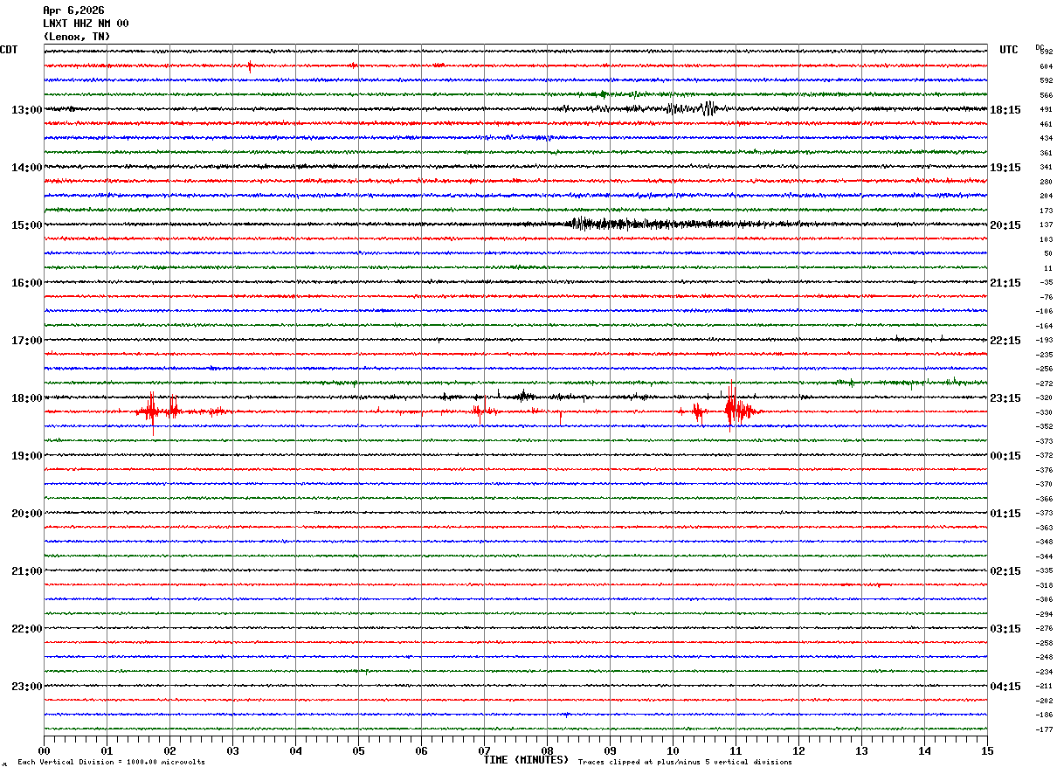Screen dimensions: 1057x774
Task: Click the '18:15' UTC time label
Action: pyautogui.click(x=1005, y=110)
